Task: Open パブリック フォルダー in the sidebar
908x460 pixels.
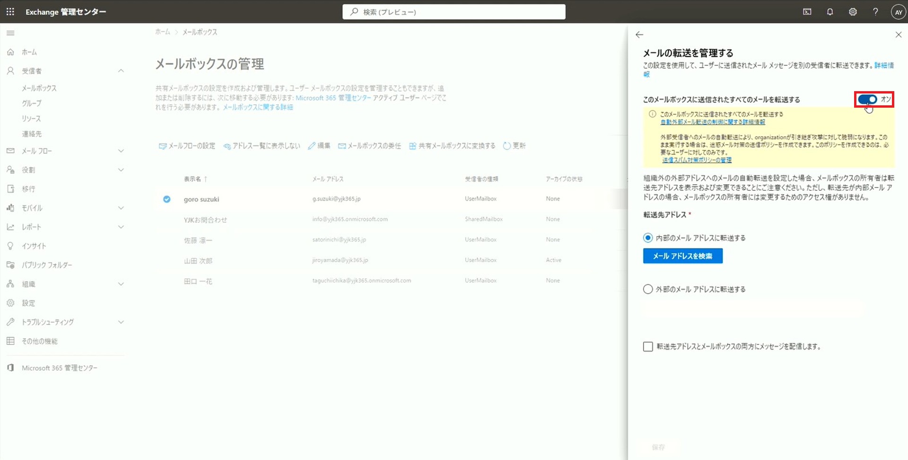Action: [x=47, y=265]
